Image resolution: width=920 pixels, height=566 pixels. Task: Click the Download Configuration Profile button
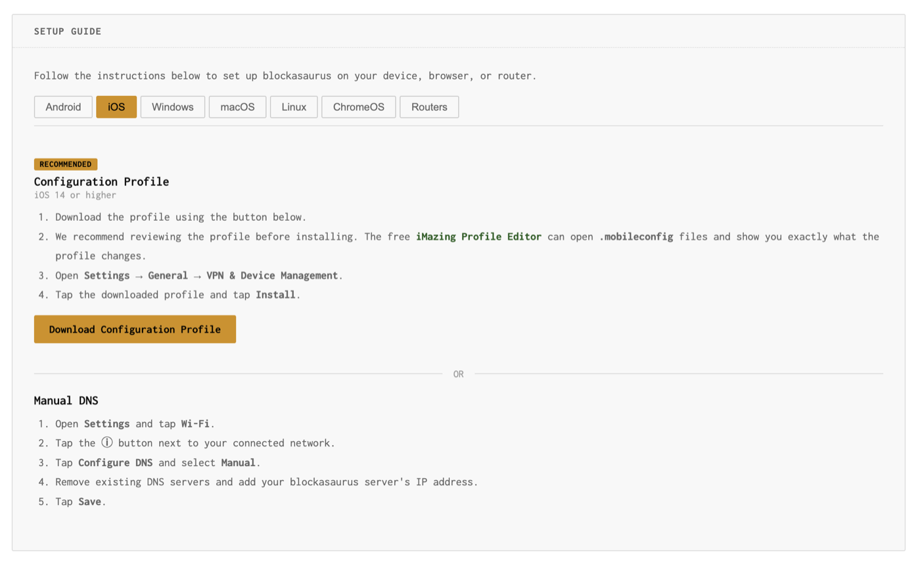[135, 329]
